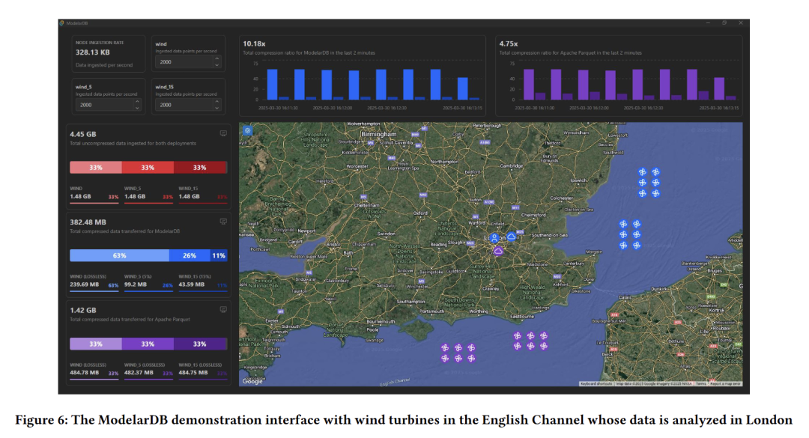
Task: Increase the wind_5 data points per second
Action: coord(137,102)
